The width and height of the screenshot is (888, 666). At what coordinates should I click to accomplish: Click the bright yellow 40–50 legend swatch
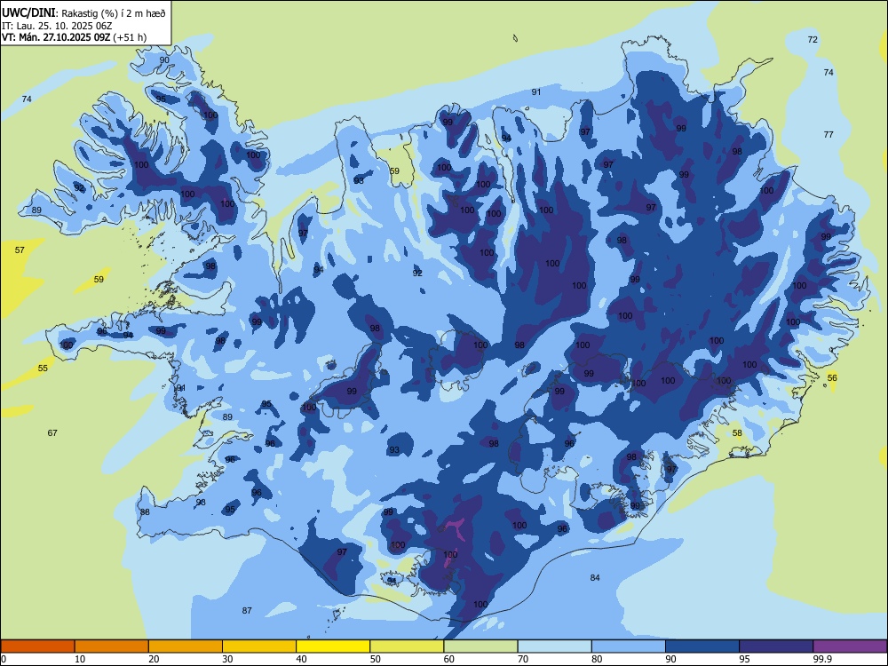pos(333,646)
